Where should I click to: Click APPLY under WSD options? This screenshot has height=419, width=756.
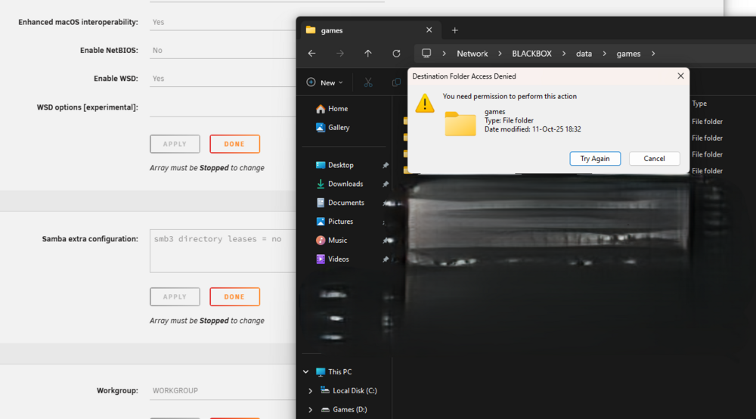175,144
